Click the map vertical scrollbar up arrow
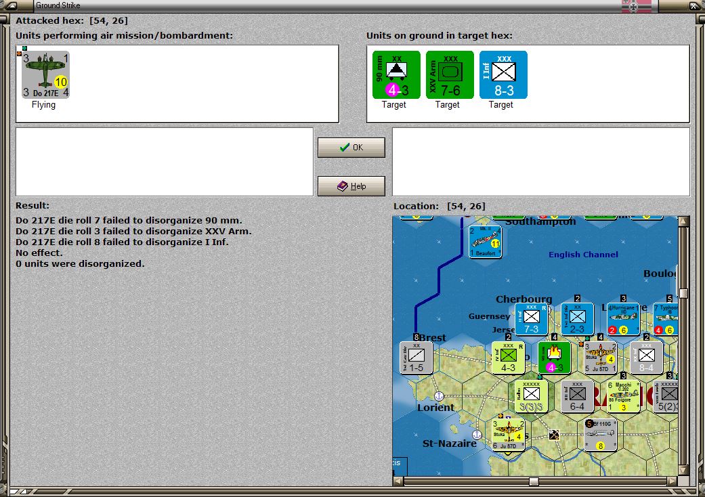The height and width of the screenshot is (497, 705). (x=683, y=221)
